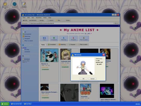Click the Arriba up button
141x106 pixels.
click(41, 20)
